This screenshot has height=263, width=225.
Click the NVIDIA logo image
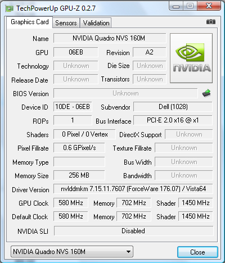pos(191,58)
